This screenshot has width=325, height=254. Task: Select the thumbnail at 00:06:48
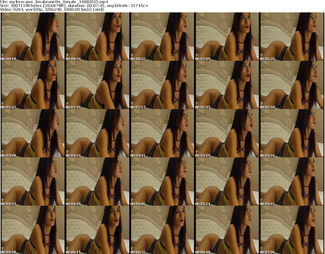pyautogui.click(x=227, y=230)
